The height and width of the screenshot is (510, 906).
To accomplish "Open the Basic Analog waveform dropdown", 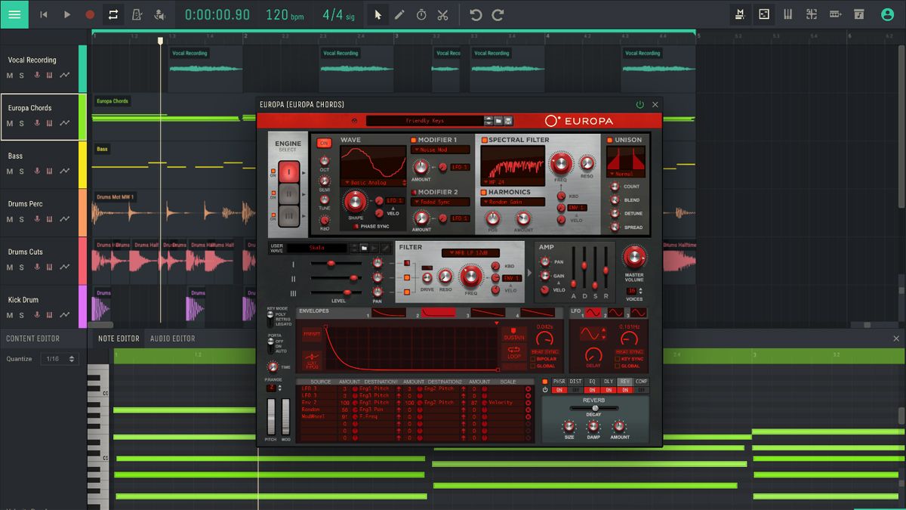I will pyautogui.click(x=368, y=181).
